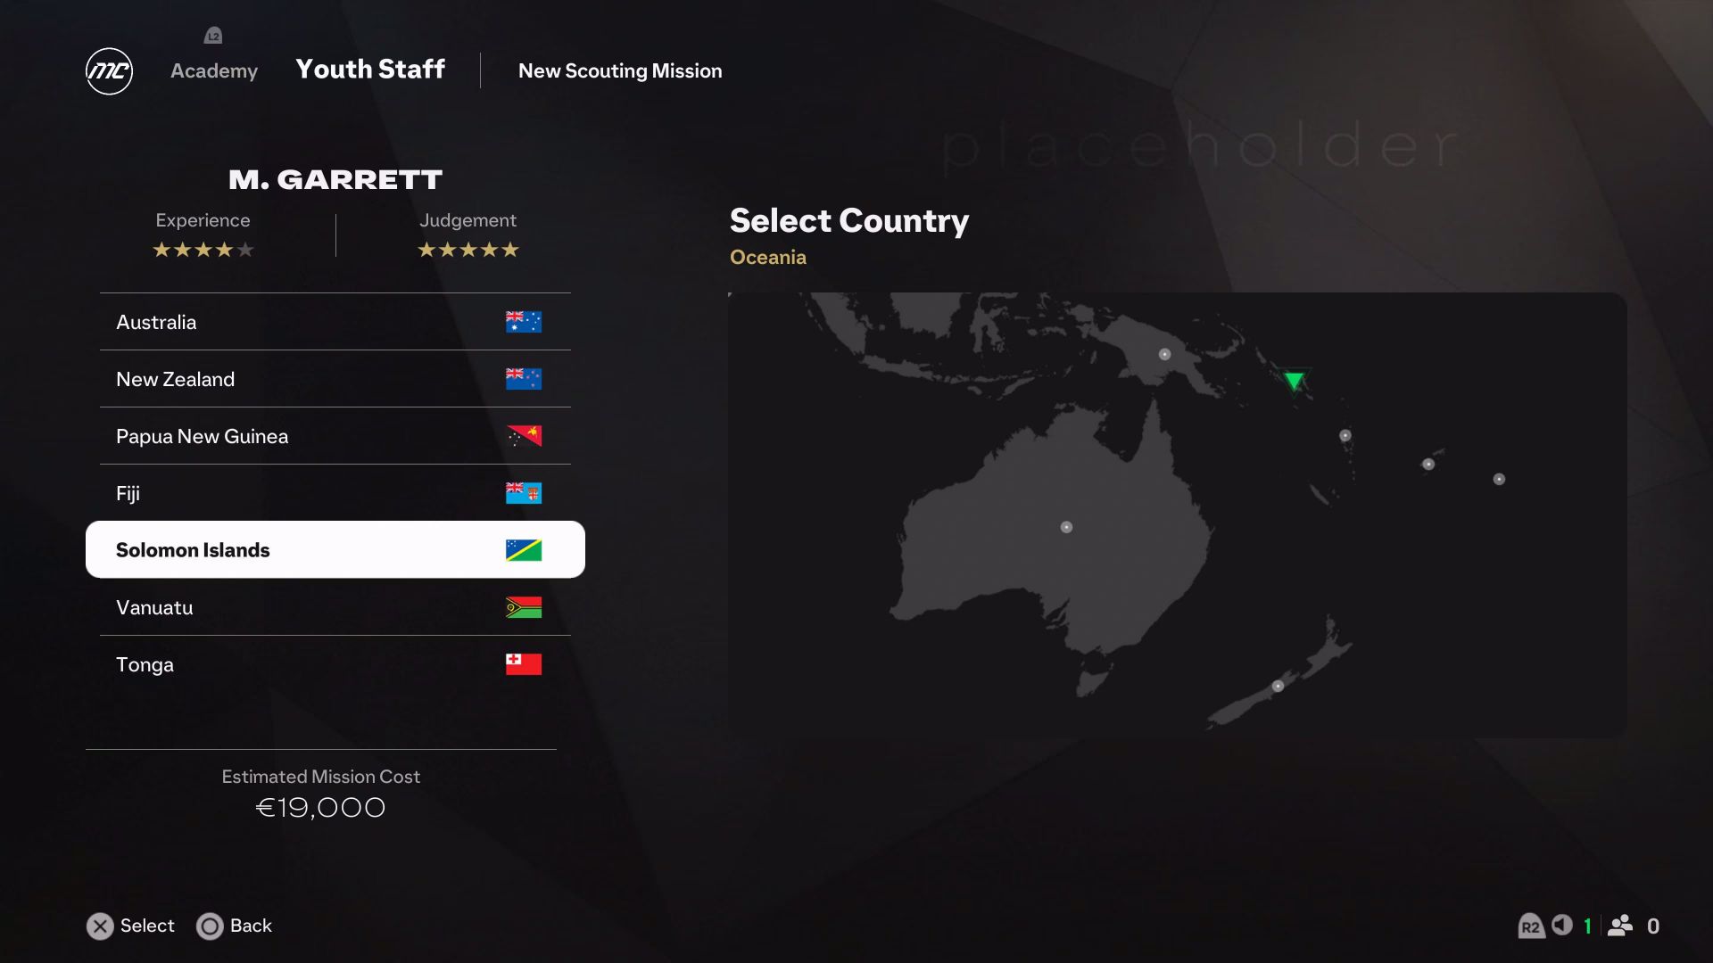This screenshot has width=1713, height=963.
Task: Click the Youth Staff navigation tab
Action: tap(369, 70)
